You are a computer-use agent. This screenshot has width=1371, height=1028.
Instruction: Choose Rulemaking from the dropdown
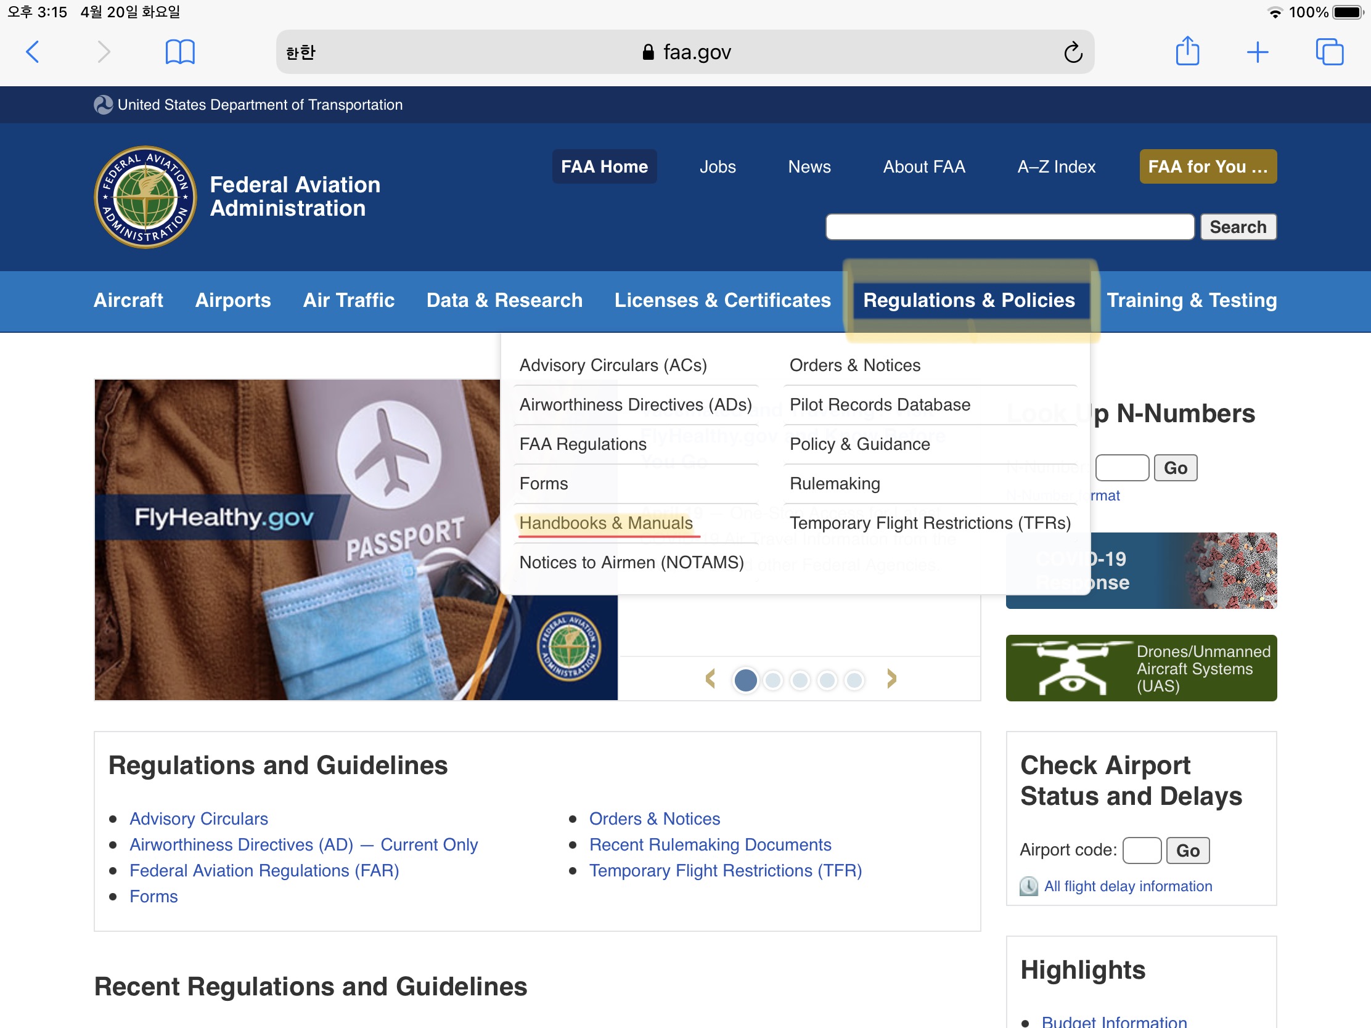(835, 484)
